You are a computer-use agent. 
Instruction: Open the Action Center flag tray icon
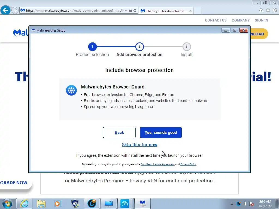click(x=251, y=204)
